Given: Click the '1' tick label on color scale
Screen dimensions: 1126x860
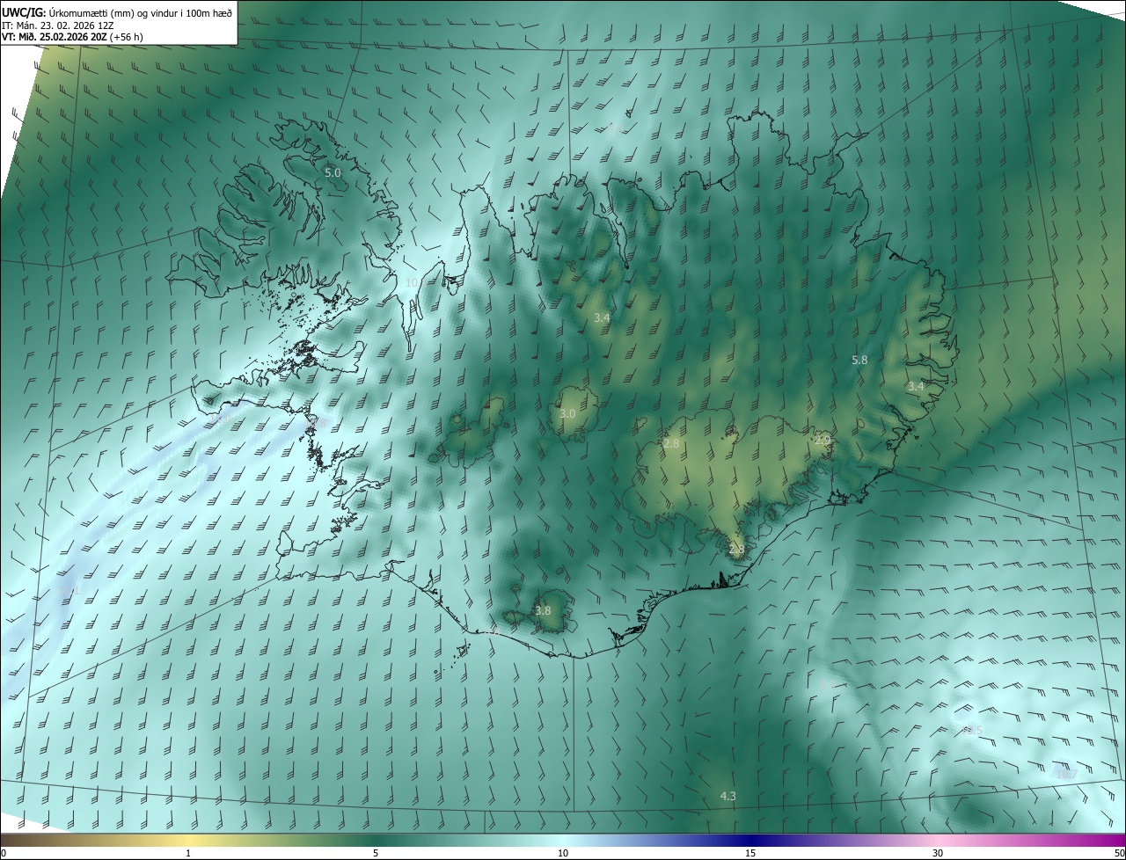Looking at the screenshot, I should [x=188, y=853].
